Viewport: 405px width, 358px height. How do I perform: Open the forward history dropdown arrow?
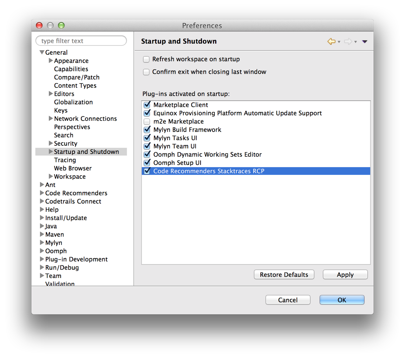pos(356,42)
